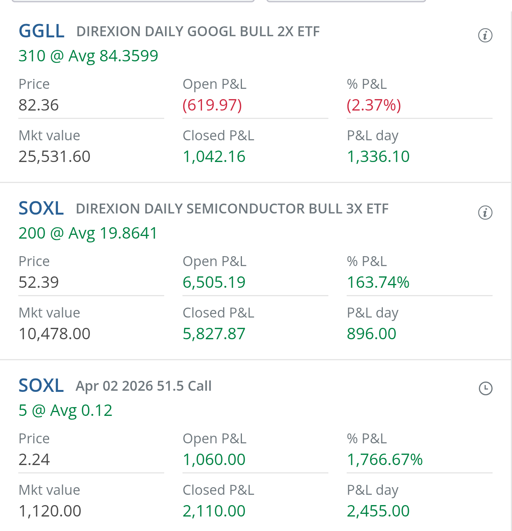Viewport: 512px width, 531px height.
Task: Select SOXL closed P&L 5,827.87
Action: pyautogui.click(x=214, y=334)
